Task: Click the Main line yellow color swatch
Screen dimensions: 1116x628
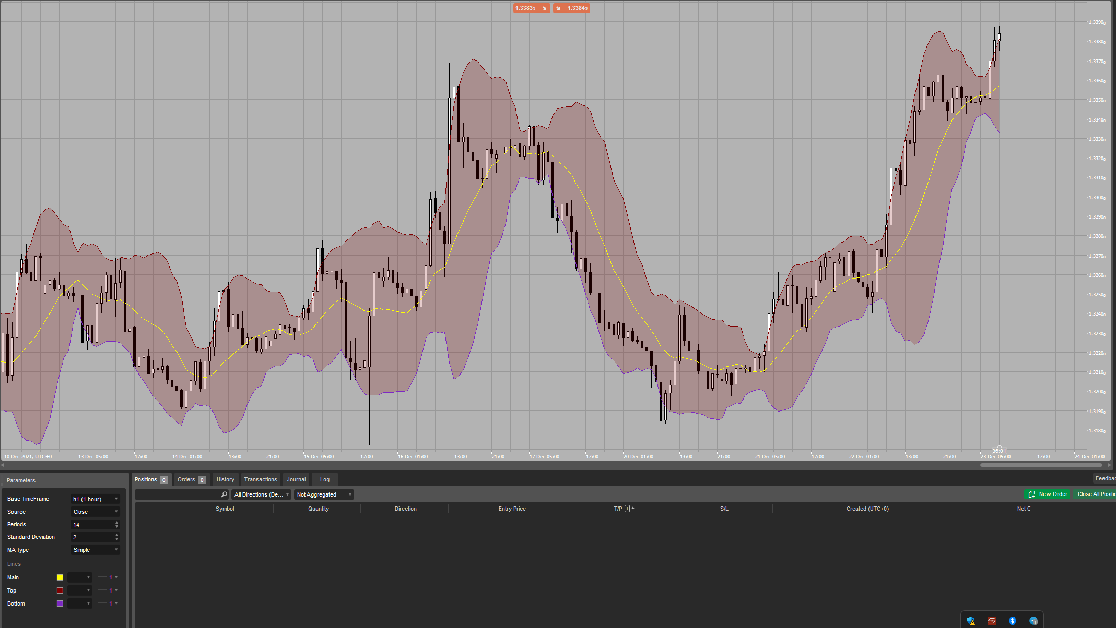Action: click(60, 577)
